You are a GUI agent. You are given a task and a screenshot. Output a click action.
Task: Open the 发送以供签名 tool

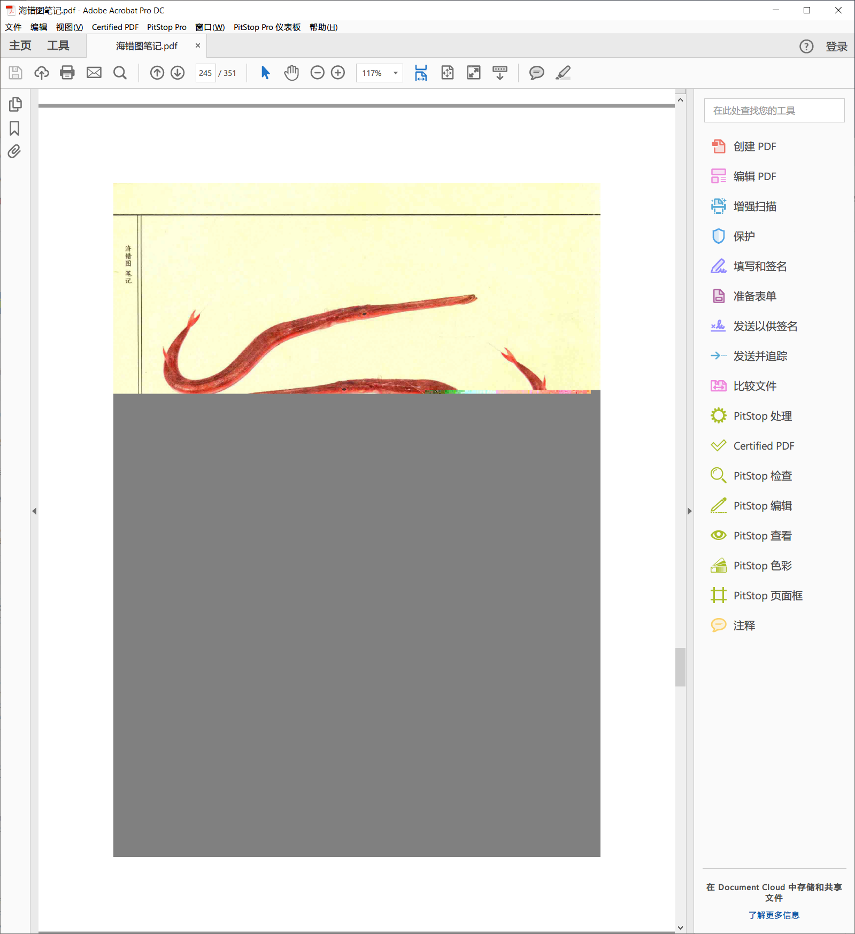(754, 326)
